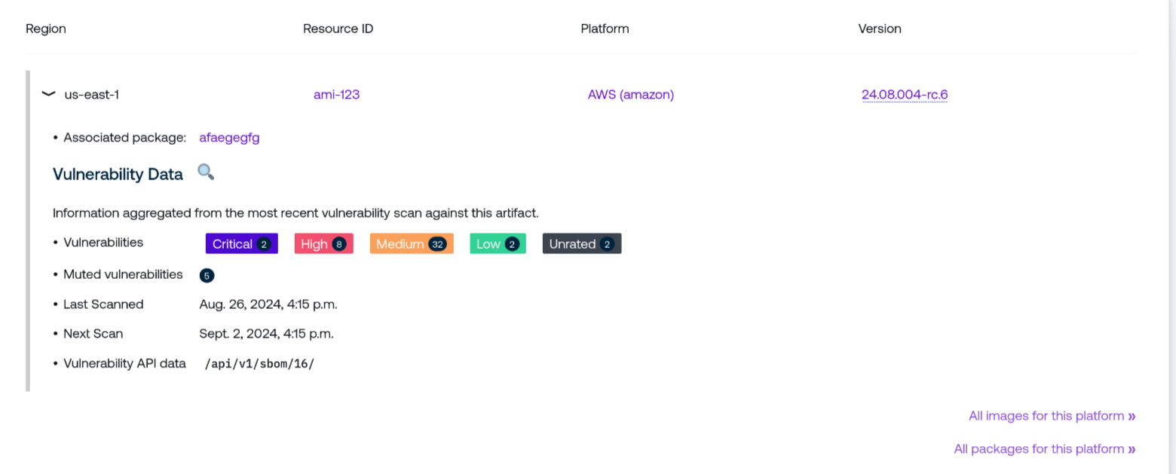Click last scanned date Aug. 26, 2024
The width and height of the screenshot is (1176, 474).
pyautogui.click(x=268, y=304)
